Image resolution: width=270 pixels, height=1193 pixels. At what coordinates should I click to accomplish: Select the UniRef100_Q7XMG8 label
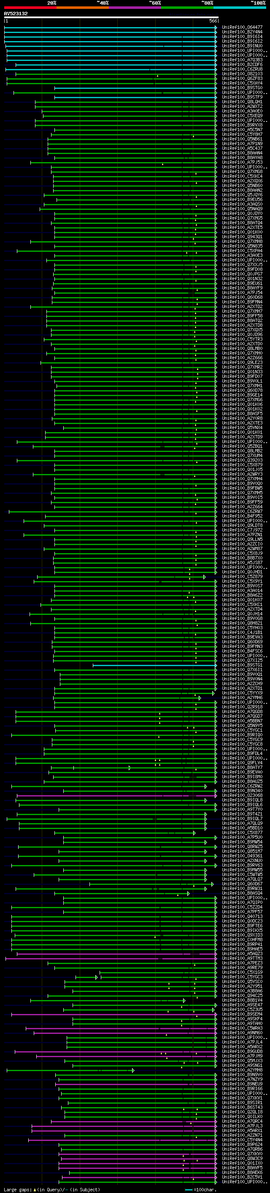[x=242, y=172]
